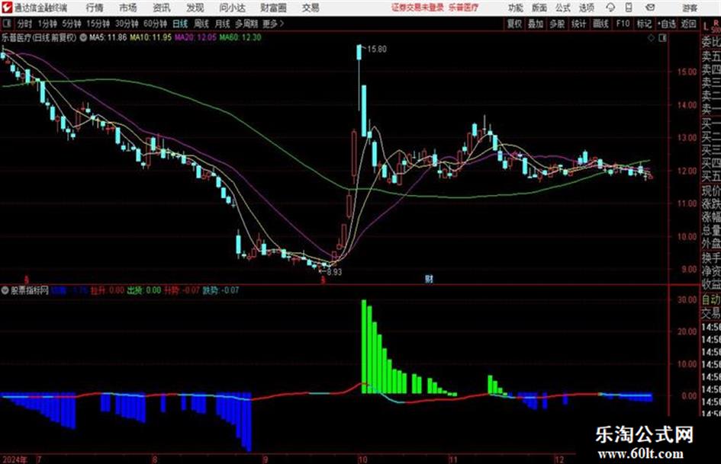Viewport: 721px width, 464px height.
Task: Click the 统计 statistics button
Action: click(x=578, y=24)
